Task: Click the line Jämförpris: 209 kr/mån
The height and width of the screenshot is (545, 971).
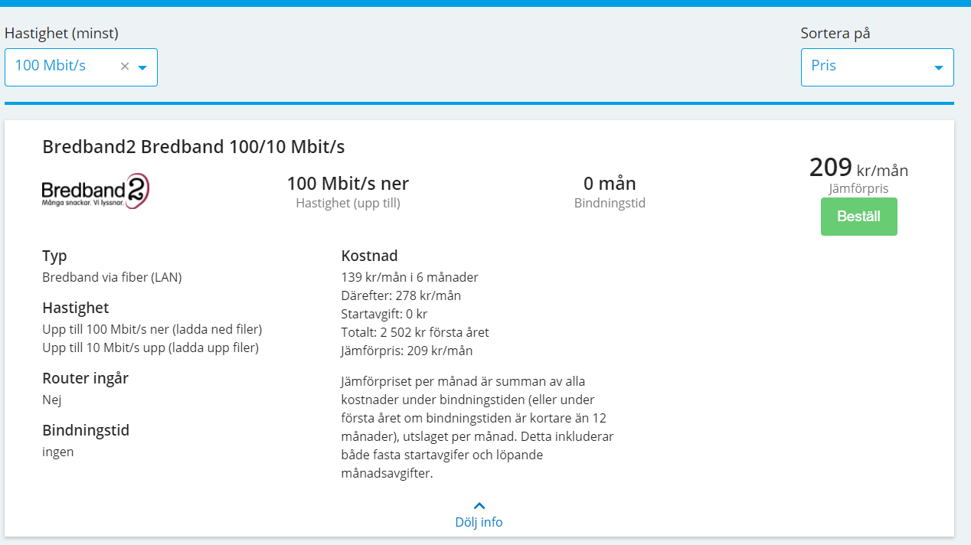Action: [x=407, y=351]
